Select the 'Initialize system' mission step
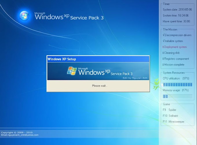 point(173,41)
